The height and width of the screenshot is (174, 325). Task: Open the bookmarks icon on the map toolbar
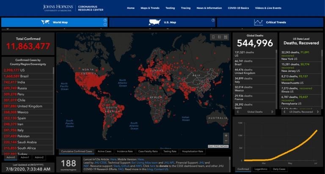[213, 37]
